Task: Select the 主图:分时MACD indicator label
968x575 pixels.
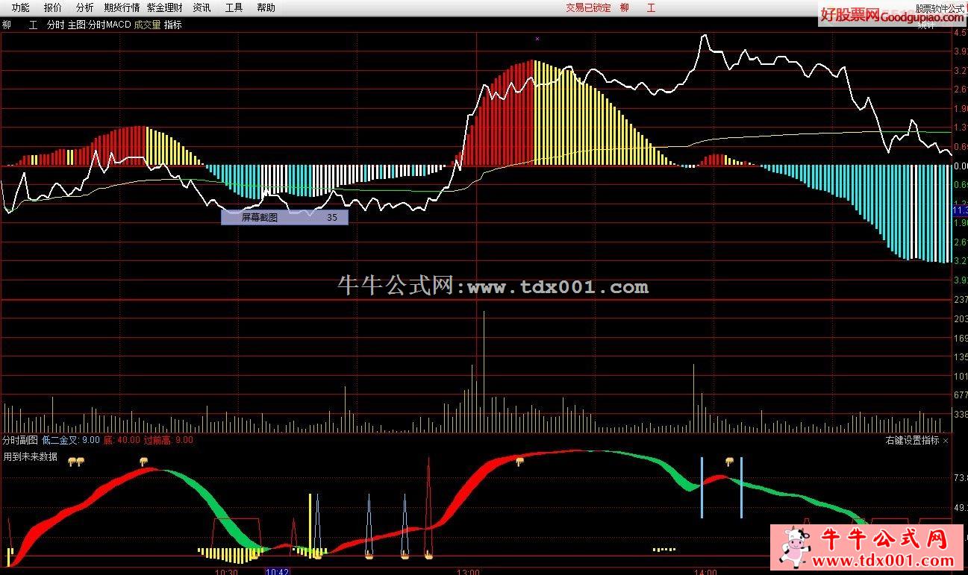Action: (x=99, y=25)
